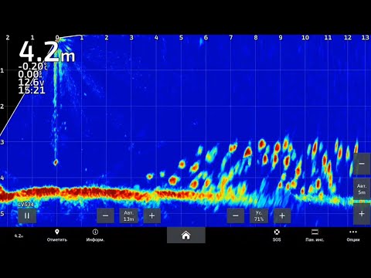Tap the lure echo below the transducer
371x278 pixels.
click(x=56, y=162)
